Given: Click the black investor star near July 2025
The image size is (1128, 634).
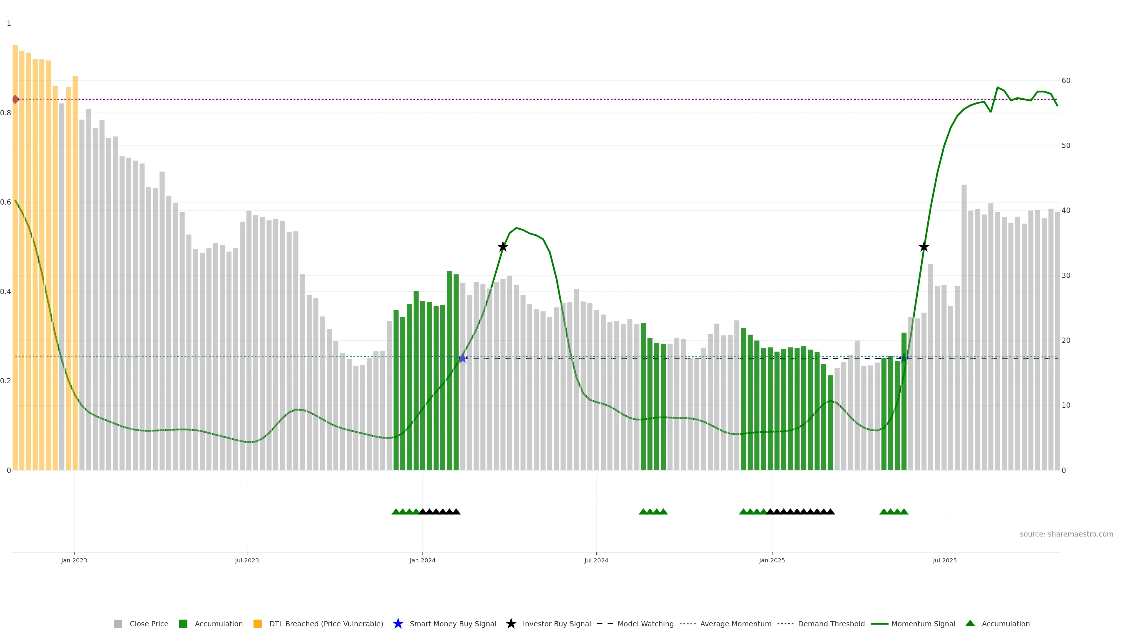Looking at the screenshot, I should [x=924, y=247].
